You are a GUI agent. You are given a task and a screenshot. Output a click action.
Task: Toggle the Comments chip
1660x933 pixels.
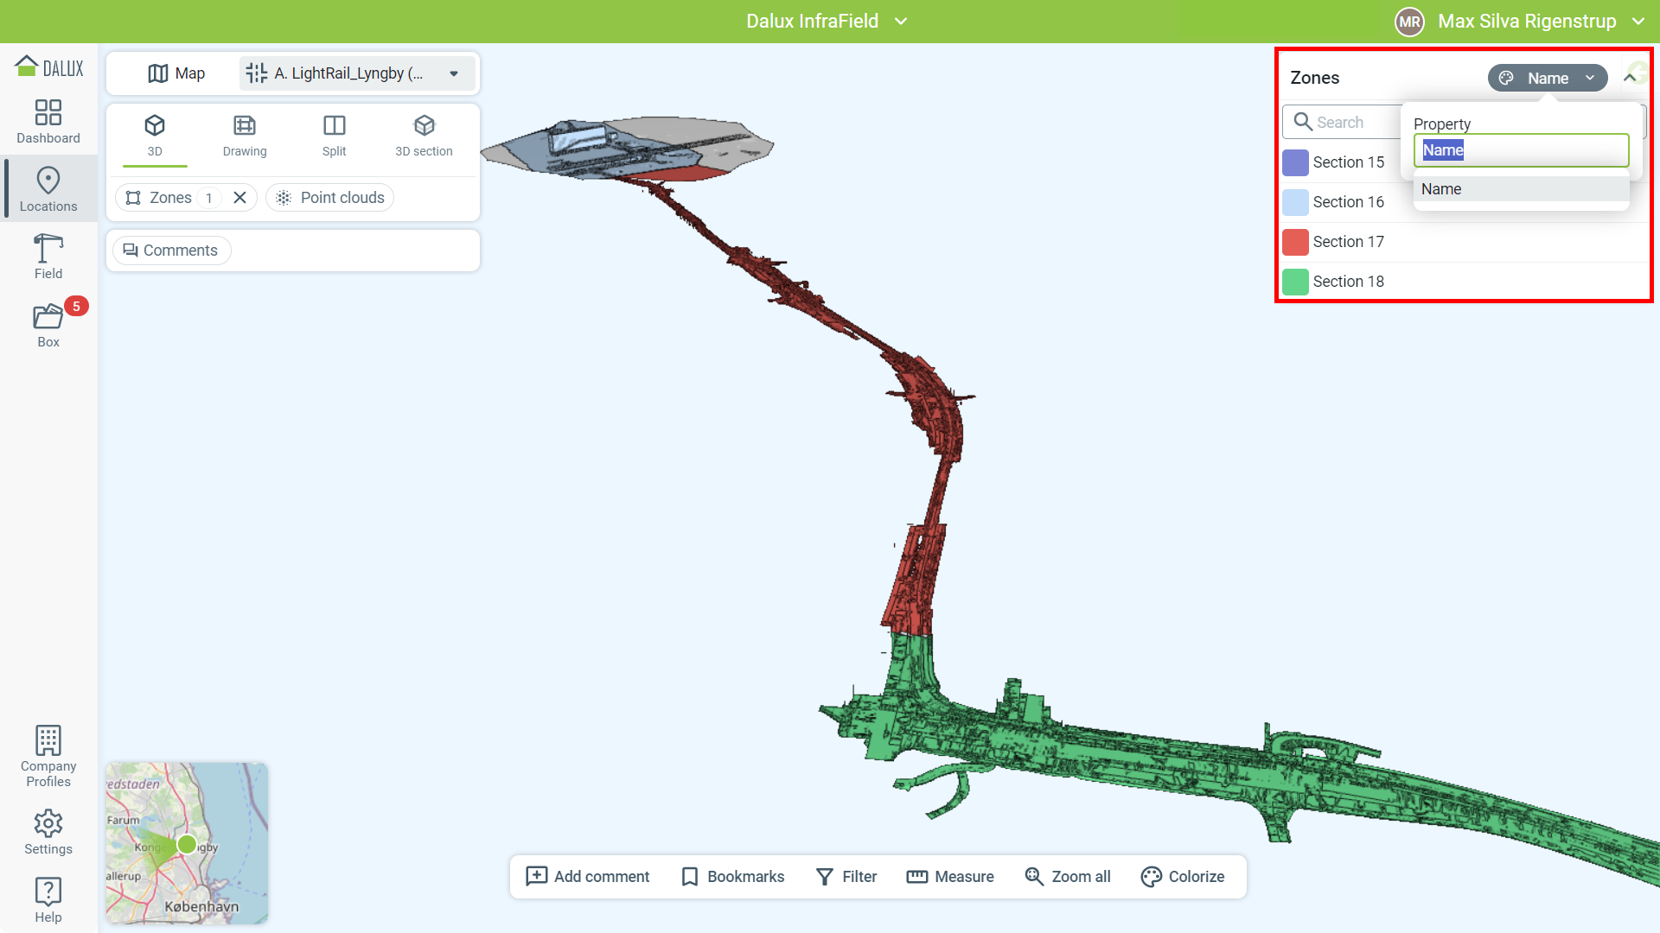[171, 251]
